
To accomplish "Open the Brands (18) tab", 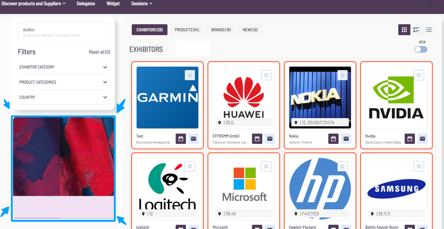I will click(221, 30).
